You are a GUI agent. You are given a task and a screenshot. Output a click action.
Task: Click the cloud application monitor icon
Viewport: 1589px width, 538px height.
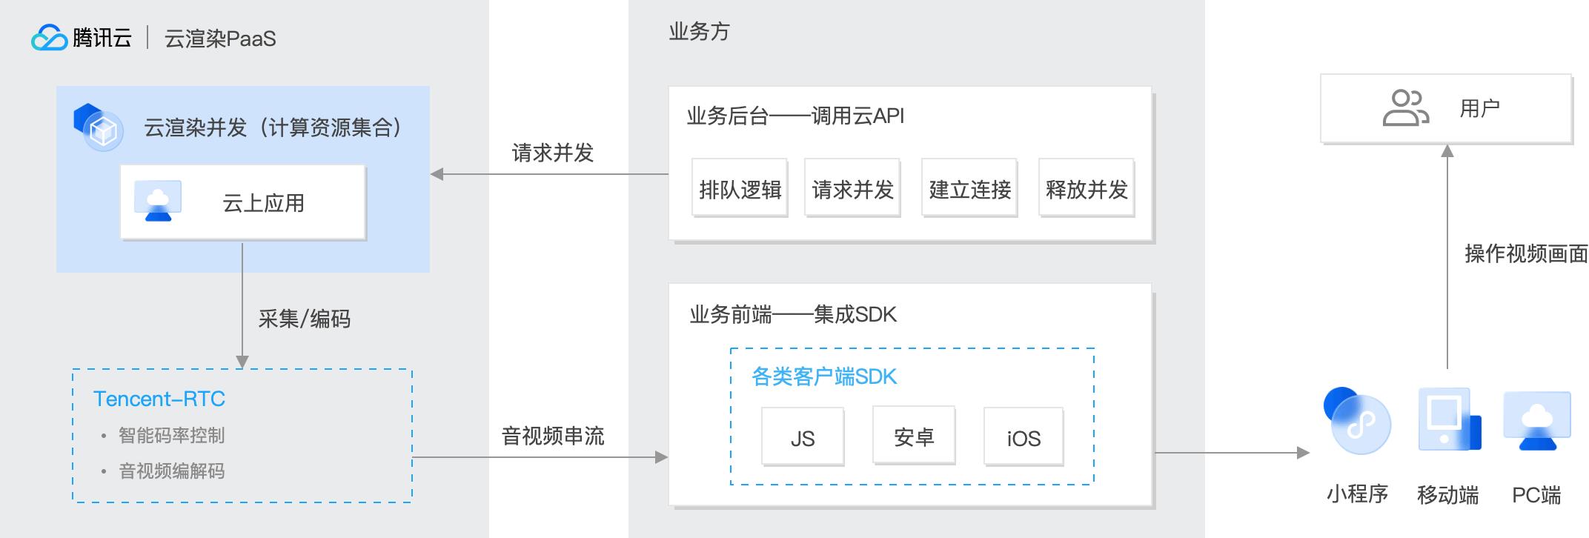point(158,201)
